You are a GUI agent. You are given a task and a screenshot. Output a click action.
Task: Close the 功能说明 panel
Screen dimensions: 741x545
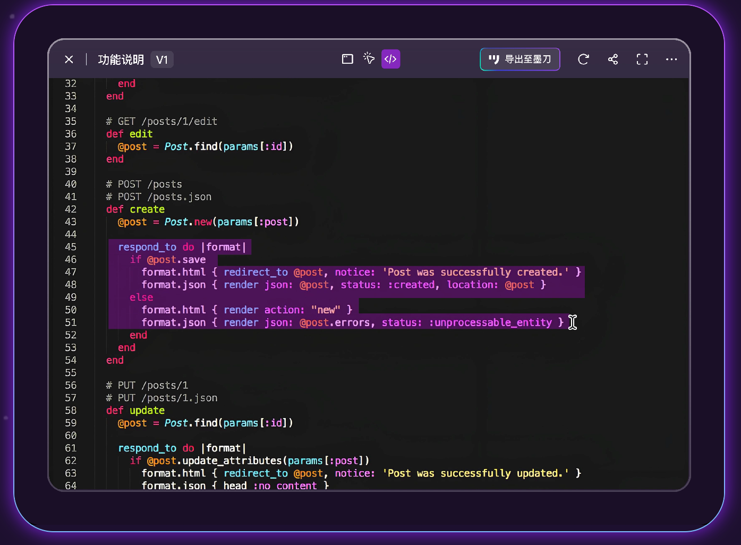[69, 59]
